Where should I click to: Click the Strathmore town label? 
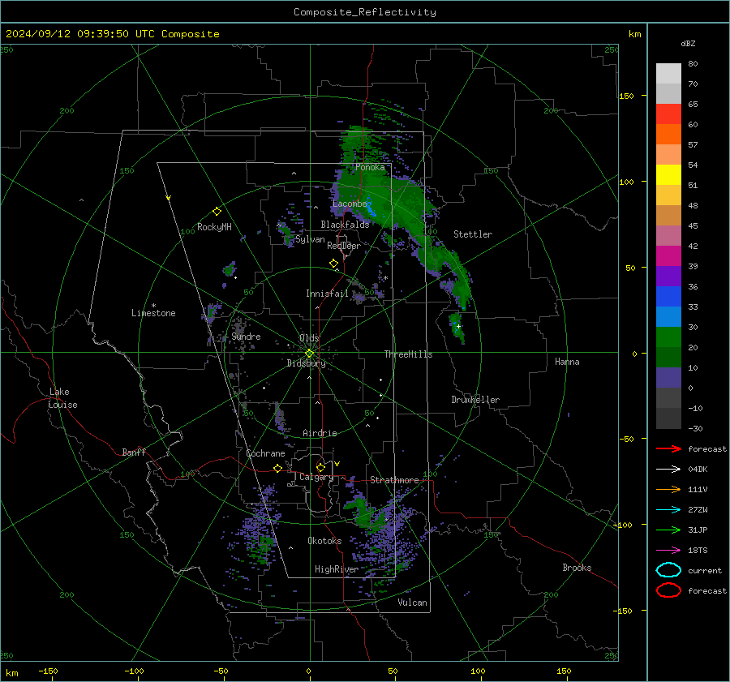[x=394, y=480]
